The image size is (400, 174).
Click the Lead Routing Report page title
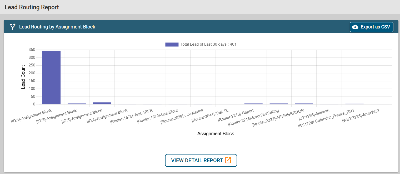[x=32, y=7]
